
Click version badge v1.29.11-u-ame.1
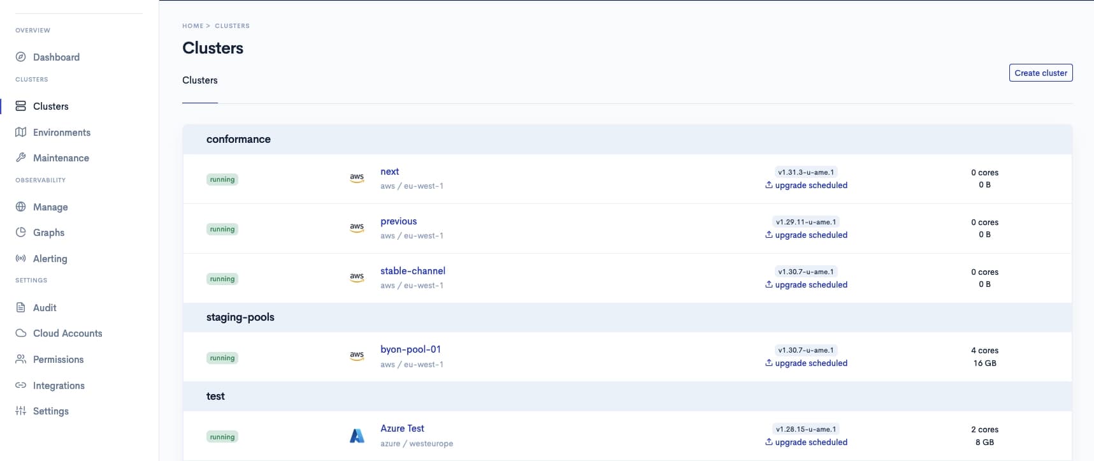tap(806, 222)
